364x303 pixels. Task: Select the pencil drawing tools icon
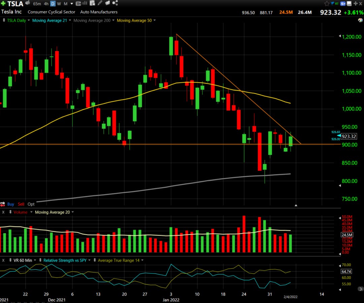point(100,3)
